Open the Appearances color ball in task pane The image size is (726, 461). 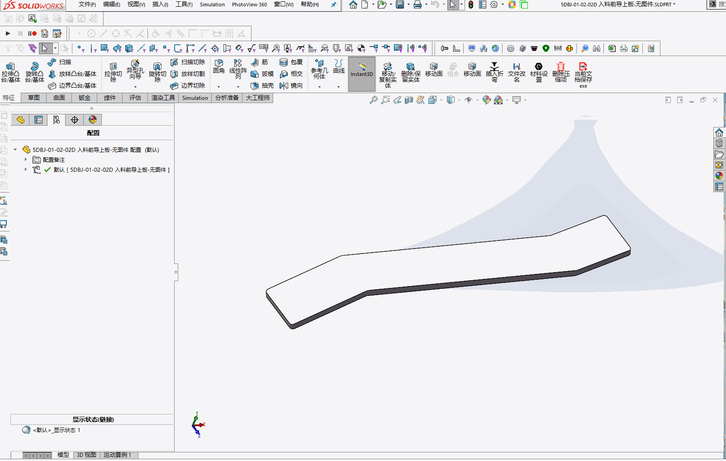click(x=719, y=176)
